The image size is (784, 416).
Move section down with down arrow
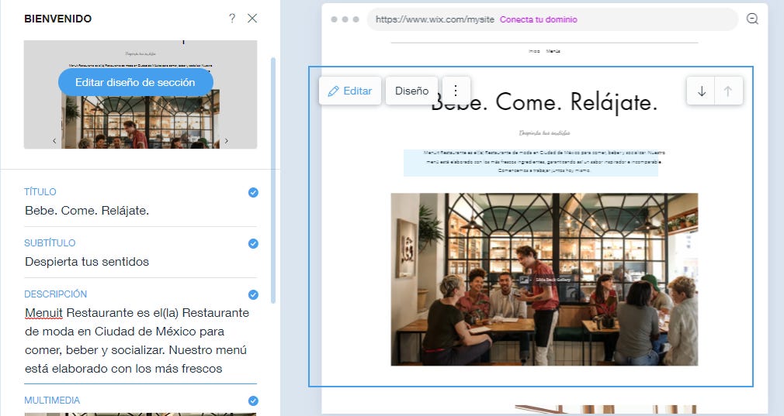tap(702, 91)
